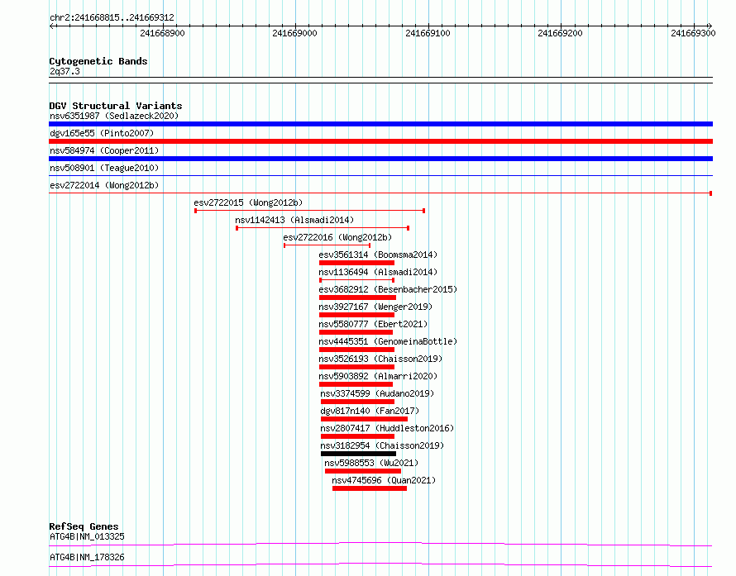Image resolution: width=736 pixels, height=576 pixels.
Task: Click ruler position label 241669000
Action: 294,33
